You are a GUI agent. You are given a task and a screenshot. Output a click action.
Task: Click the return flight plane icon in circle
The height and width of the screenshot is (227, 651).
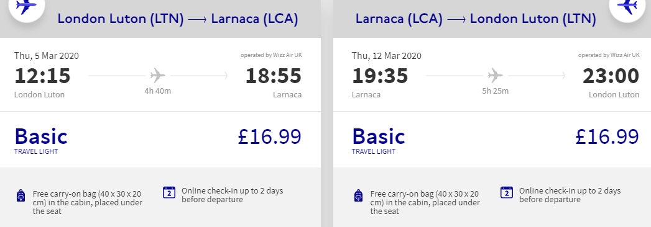tap(627, 7)
